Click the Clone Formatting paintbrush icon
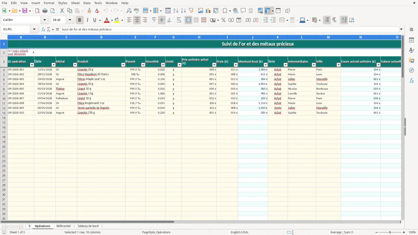Viewport: 418px width, 235px height. (x=90, y=11)
